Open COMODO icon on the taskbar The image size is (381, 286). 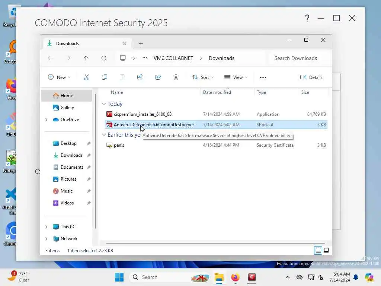(252, 277)
